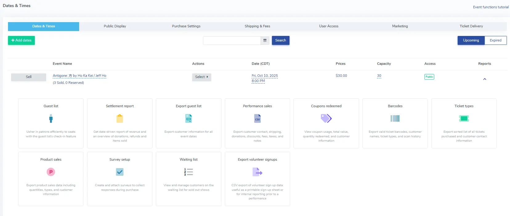Click the $30.00 price value
510x216 pixels.
(x=341, y=76)
